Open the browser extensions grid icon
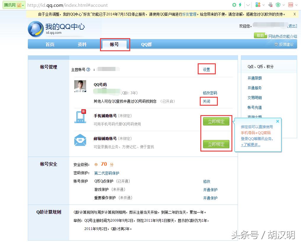Viewport: 301px width, 243px height. 258,4
